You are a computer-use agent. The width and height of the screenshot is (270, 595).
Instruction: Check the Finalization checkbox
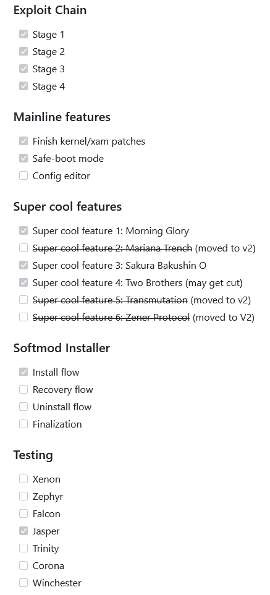point(23,424)
